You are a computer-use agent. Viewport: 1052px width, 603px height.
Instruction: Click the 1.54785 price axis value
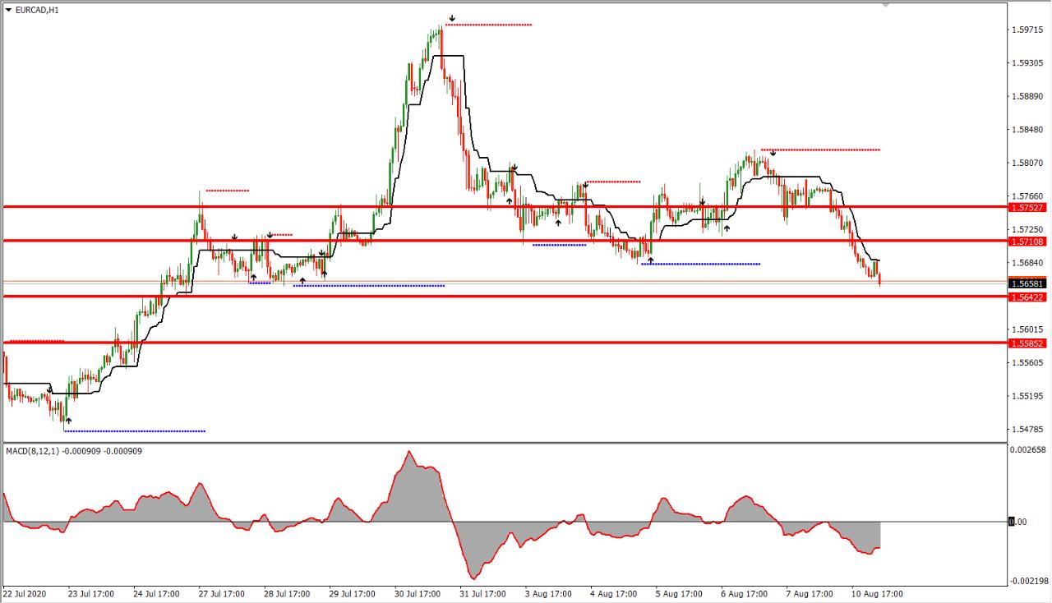(x=1028, y=429)
